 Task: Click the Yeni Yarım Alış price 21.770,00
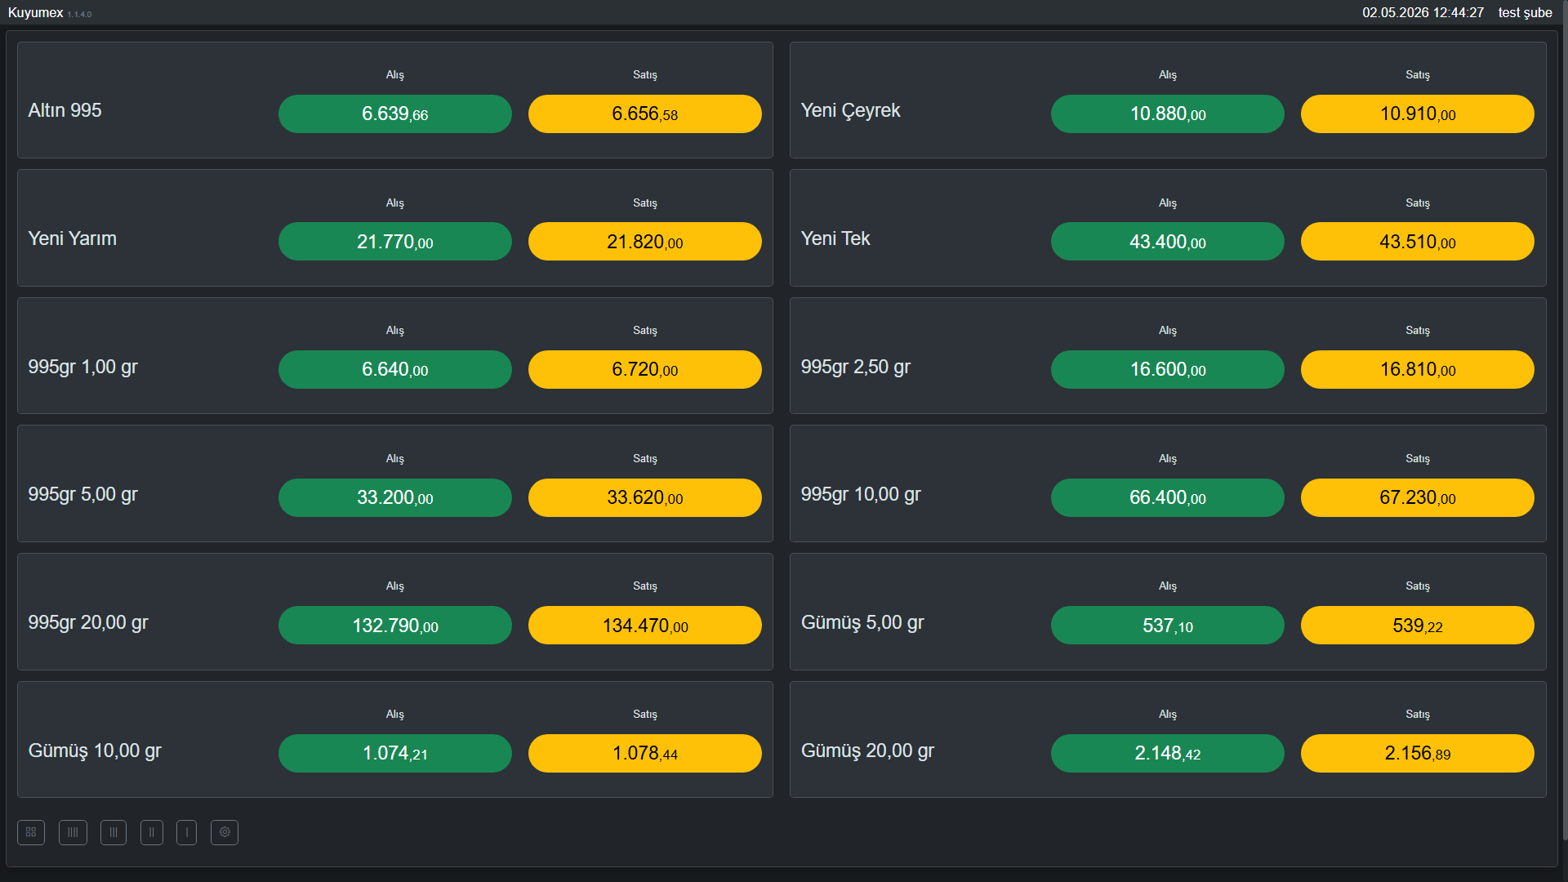395,242
